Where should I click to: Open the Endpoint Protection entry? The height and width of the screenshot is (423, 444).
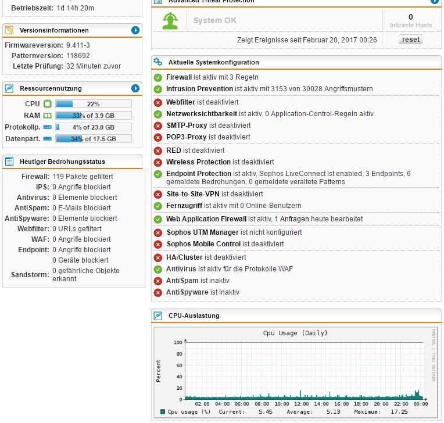click(198, 174)
